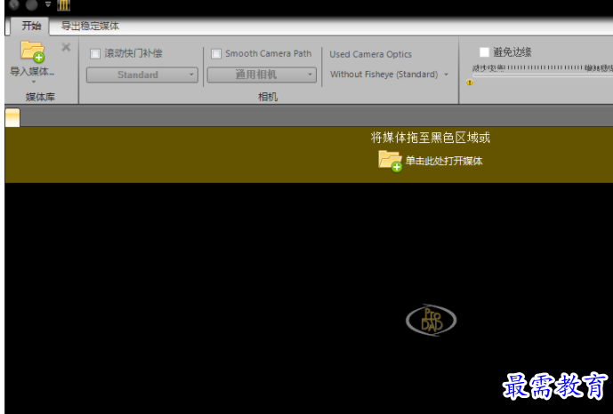Tick the Smooth Camera Path checkbox
The image size is (613, 414).
click(x=216, y=54)
